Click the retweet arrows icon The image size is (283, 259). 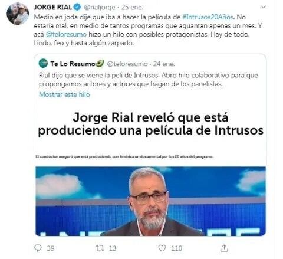click(100, 248)
